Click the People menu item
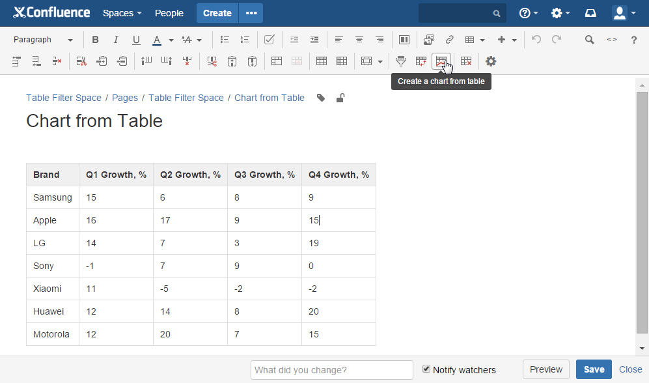Screen dimensions: 649x383 (x=169, y=12)
